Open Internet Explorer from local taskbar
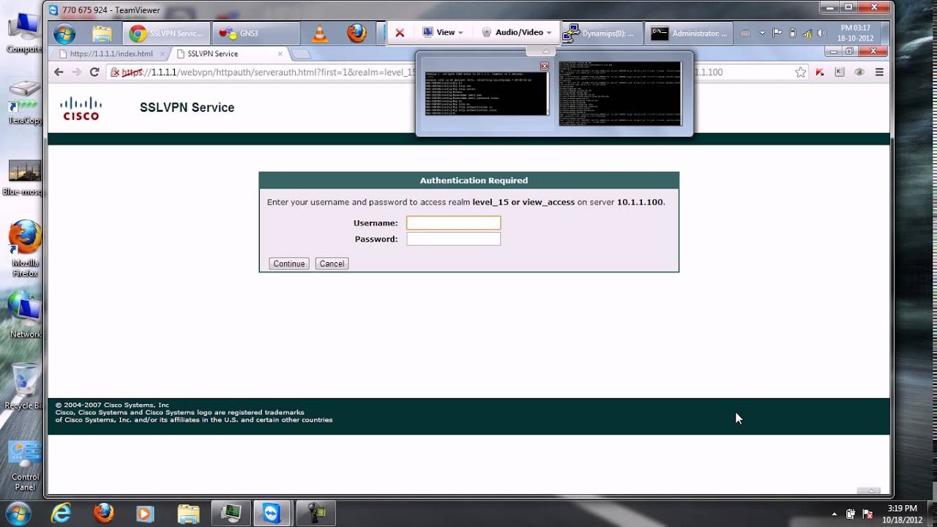Viewport: 937px width, 527px height. tap(61, 514)
